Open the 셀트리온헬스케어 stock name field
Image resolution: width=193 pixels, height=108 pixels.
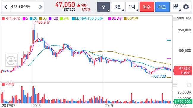coord(23,7)
